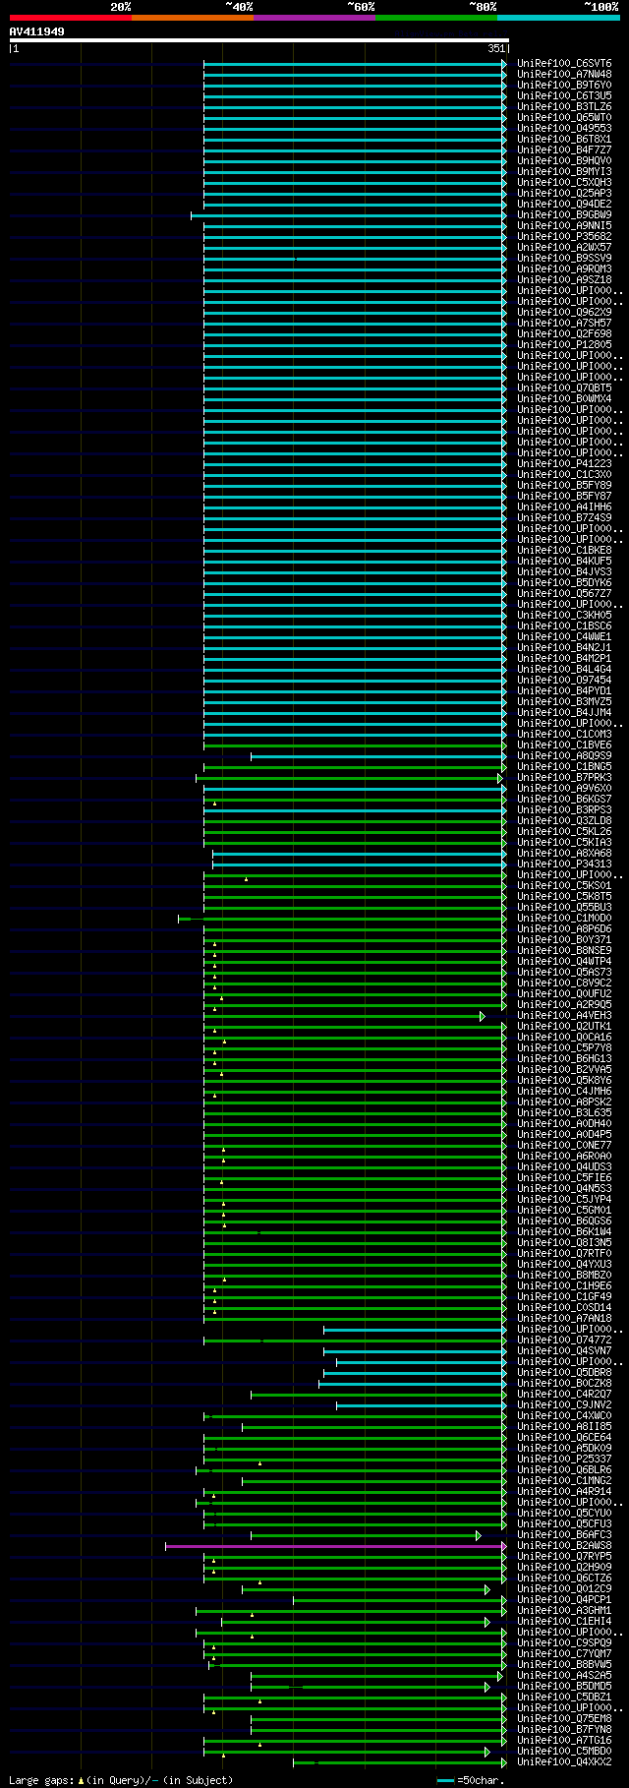Select hit label UniRef100_C9SPQ9

564,1643
